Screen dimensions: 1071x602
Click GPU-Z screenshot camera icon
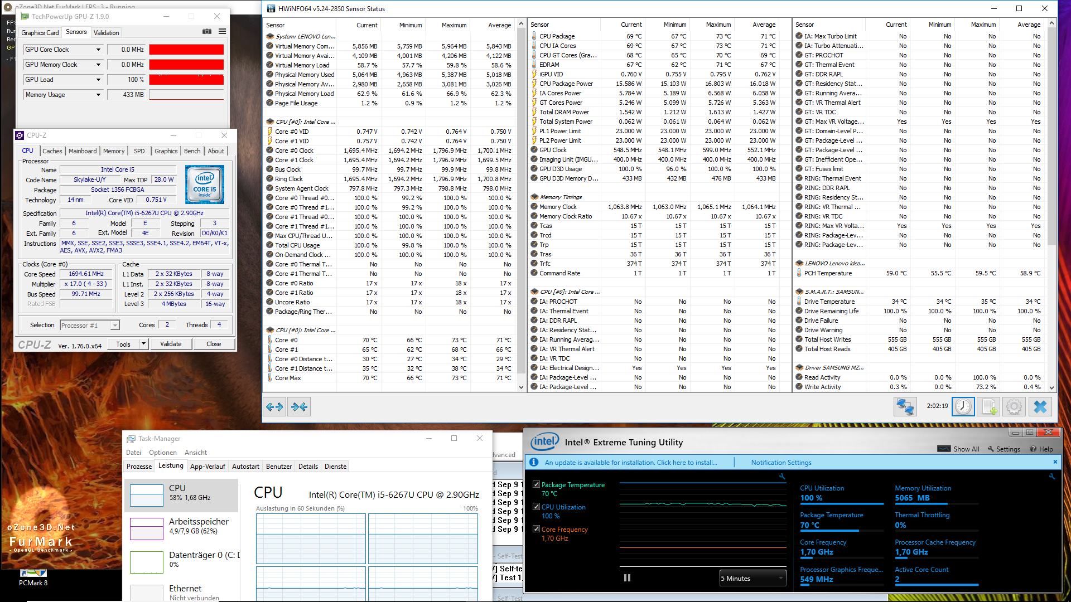click(207, 32)
